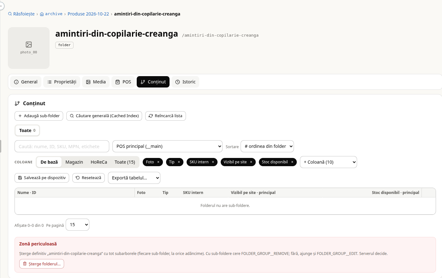Open the Istoric tab
The height and width of the screenshot is (278, 442).
[185, 82]
